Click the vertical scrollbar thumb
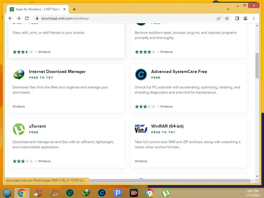The height and width of the screenshot is (198, 264). tap(257, 65)
